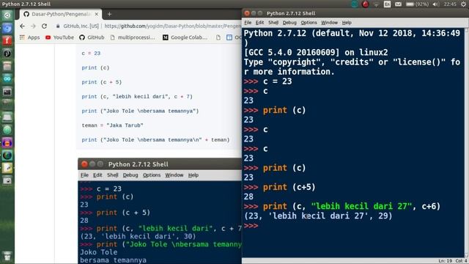The height and width of the screenshot is (264, 469).
Task: Click 'print (c+5)' in front shell
Action: point(289,188)
